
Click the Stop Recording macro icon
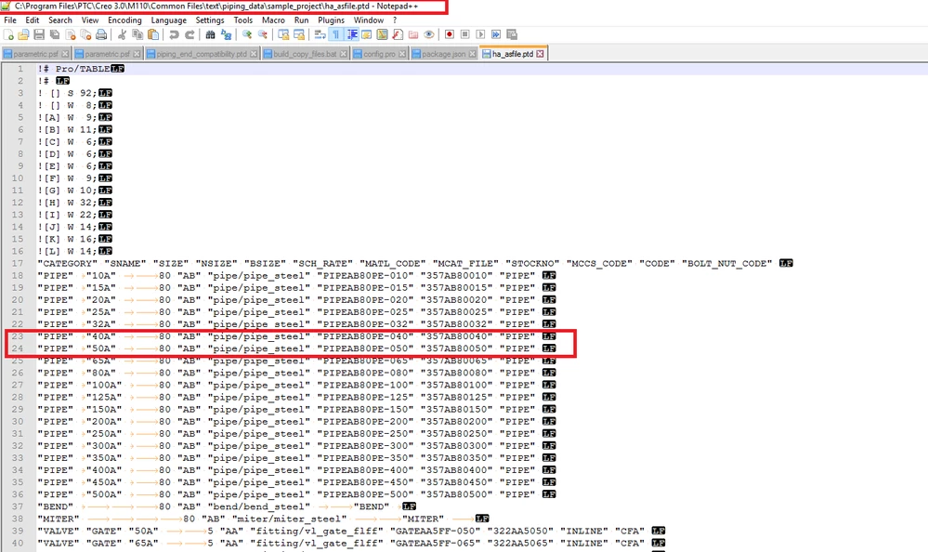(465, 34)
